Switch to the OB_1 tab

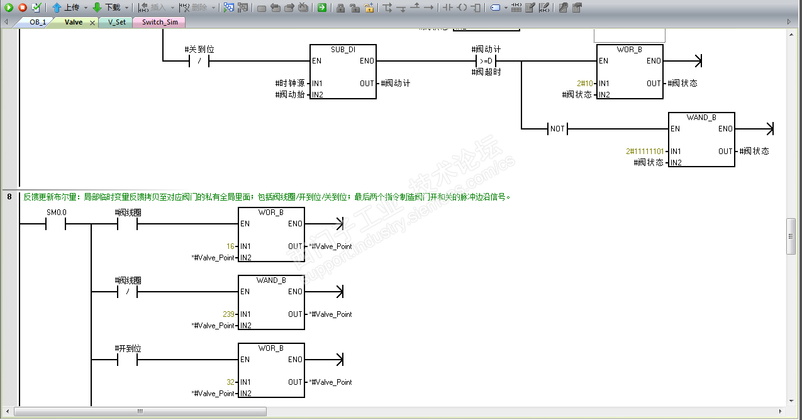38,22
